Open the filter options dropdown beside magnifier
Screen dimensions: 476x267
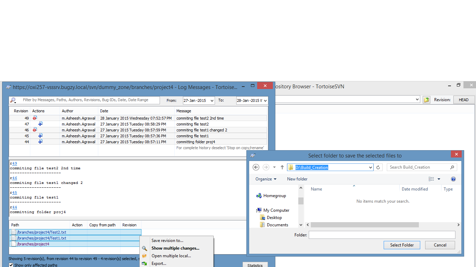15,103
